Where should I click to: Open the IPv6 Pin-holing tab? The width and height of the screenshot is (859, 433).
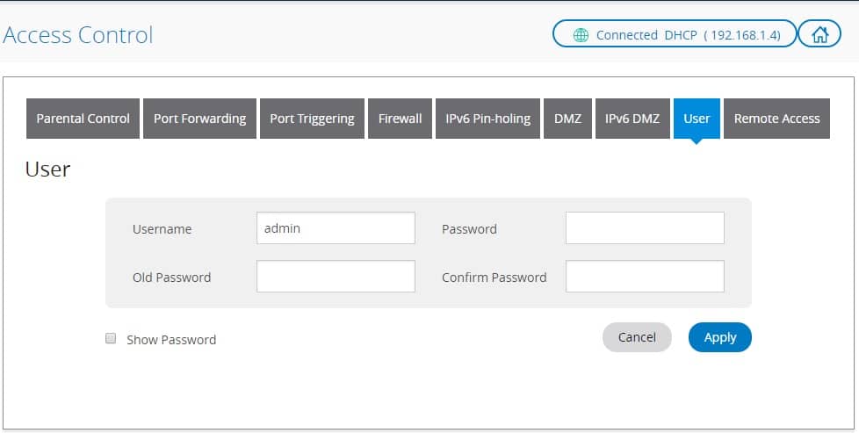tap(487, 119)
